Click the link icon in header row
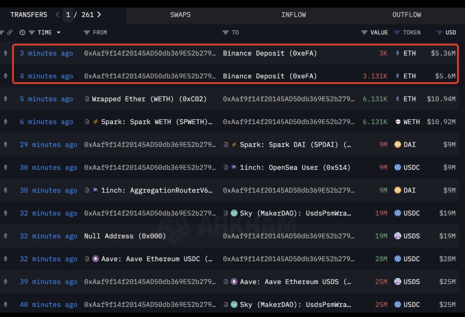Viewport: 465px width, 317px height. point(10,32)
